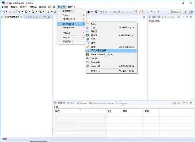Click the New file toolbar icon
This screenshot has width=195, height=142.
coord(3,12)
